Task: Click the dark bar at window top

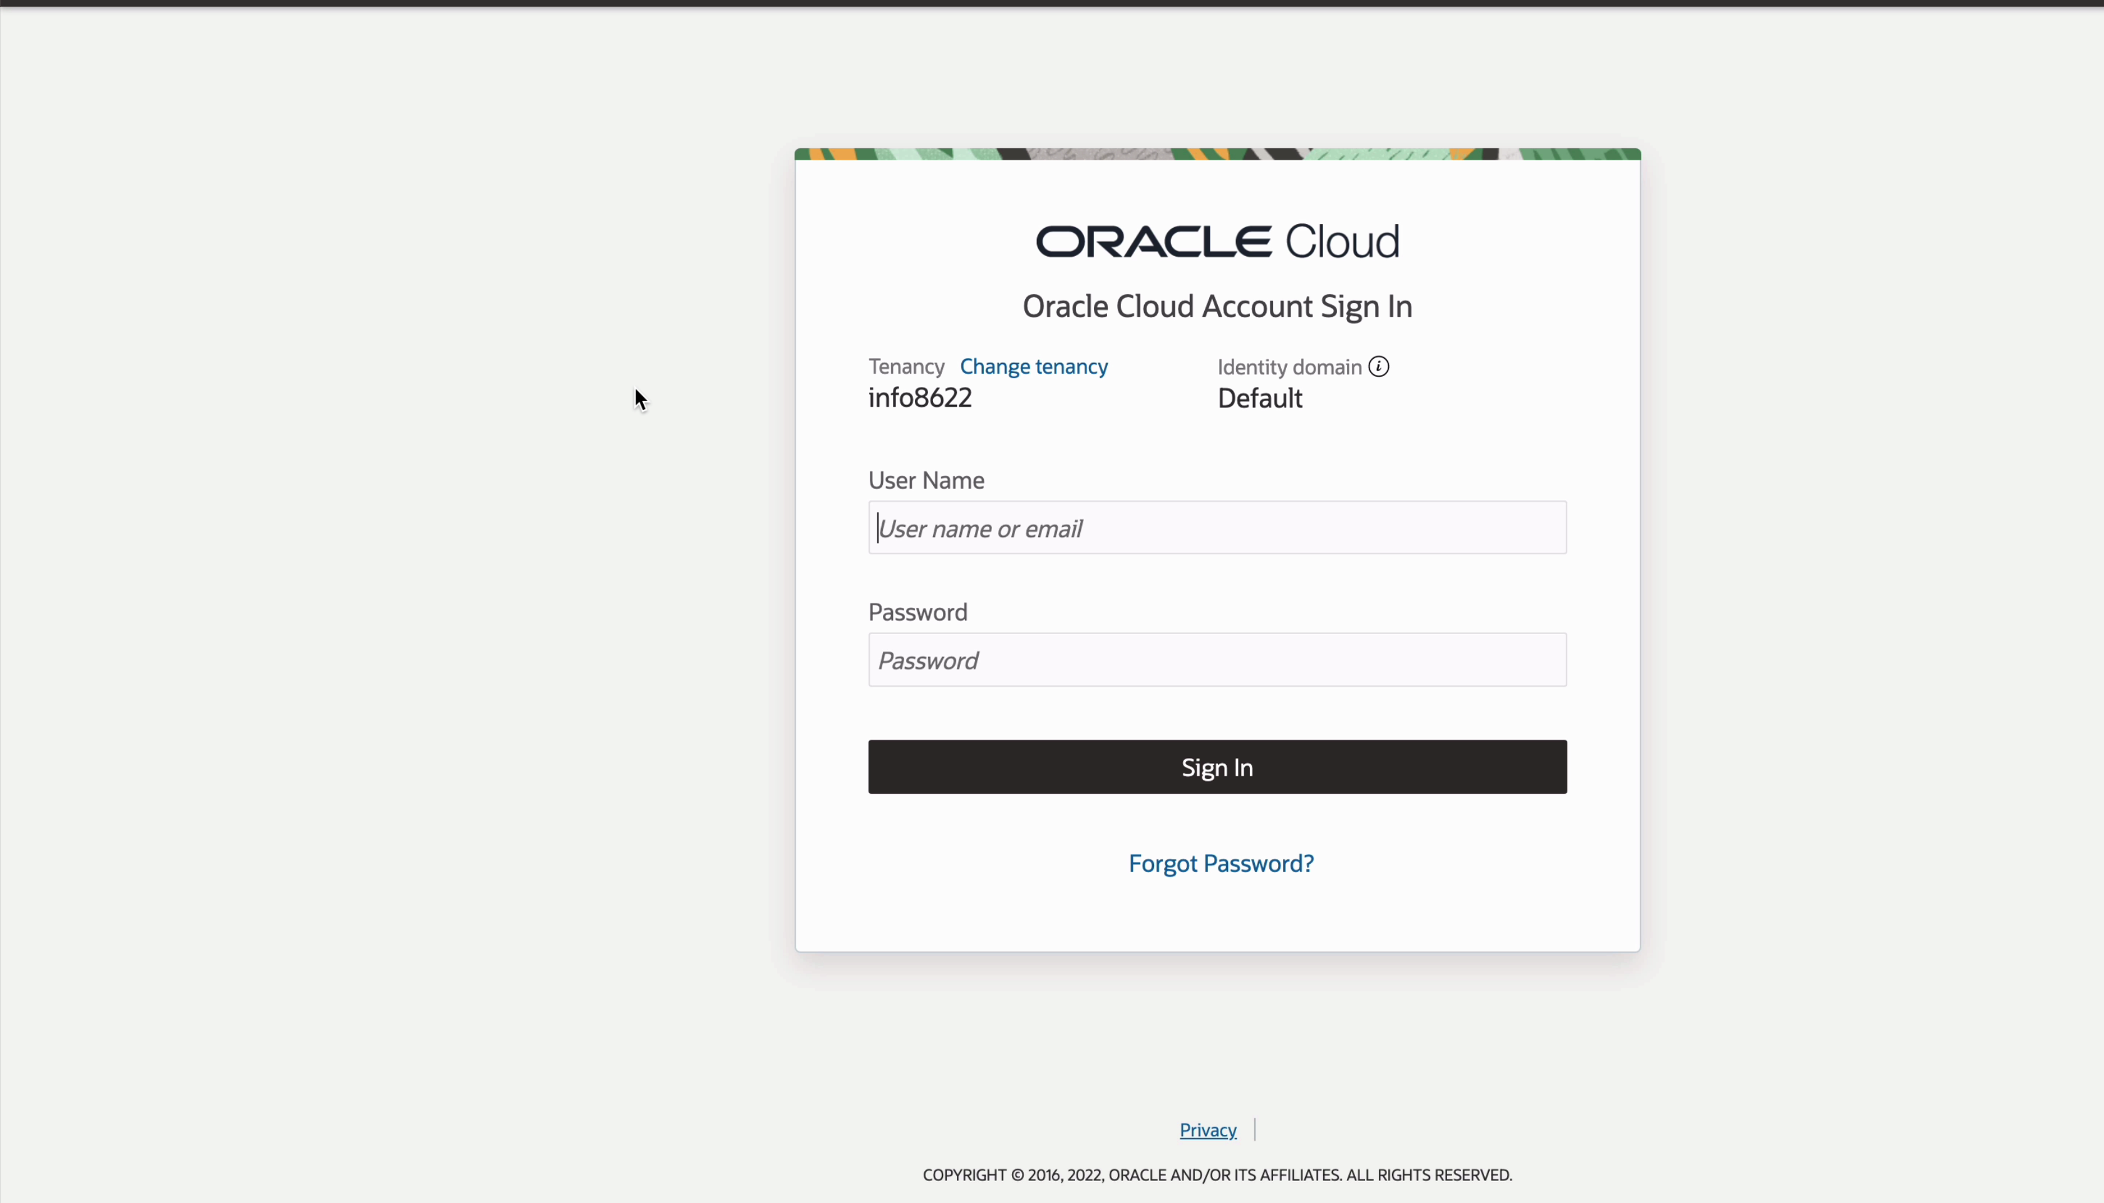Action: 1051,3
